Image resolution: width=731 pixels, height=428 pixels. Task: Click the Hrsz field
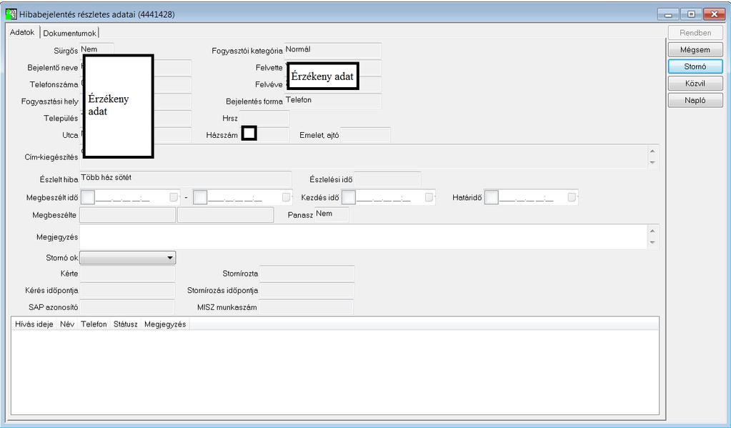264,118
